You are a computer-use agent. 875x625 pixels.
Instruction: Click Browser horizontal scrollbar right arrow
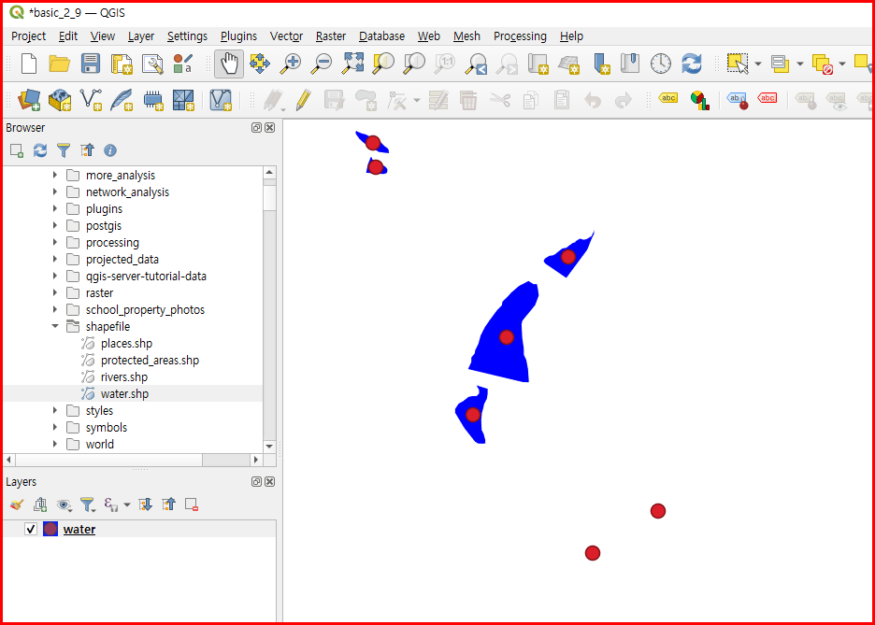256,460
